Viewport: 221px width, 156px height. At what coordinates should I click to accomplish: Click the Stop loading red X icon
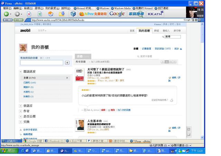[29, 14]
